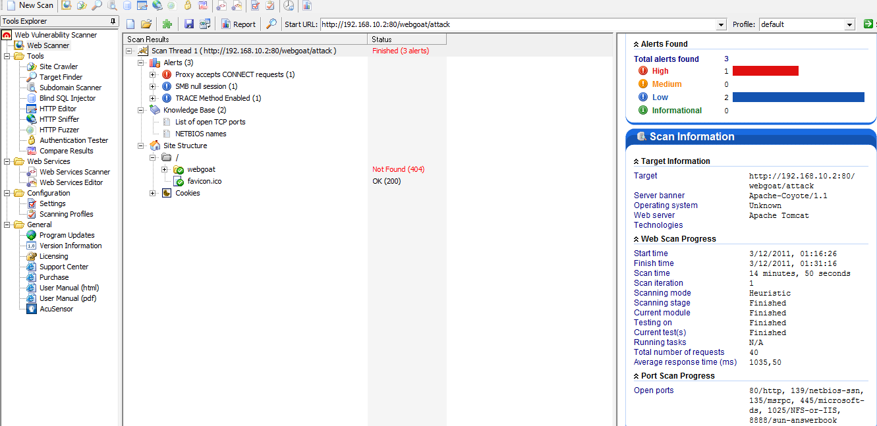This screenshot has height=426, width=877.
Task: Pin the Tools Explorer panel
Action: tap(113, 20)
